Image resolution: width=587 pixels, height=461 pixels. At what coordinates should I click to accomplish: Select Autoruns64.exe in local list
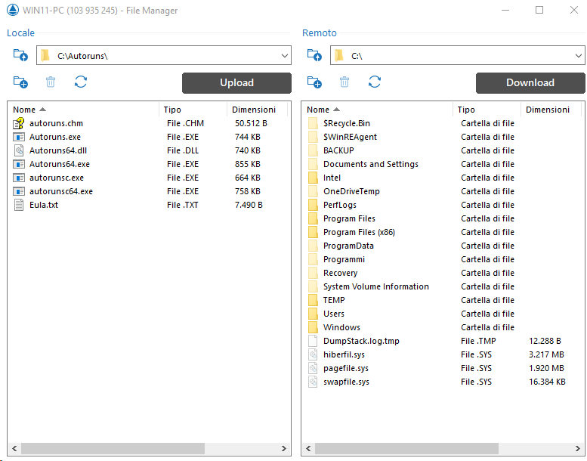(59, 164)
